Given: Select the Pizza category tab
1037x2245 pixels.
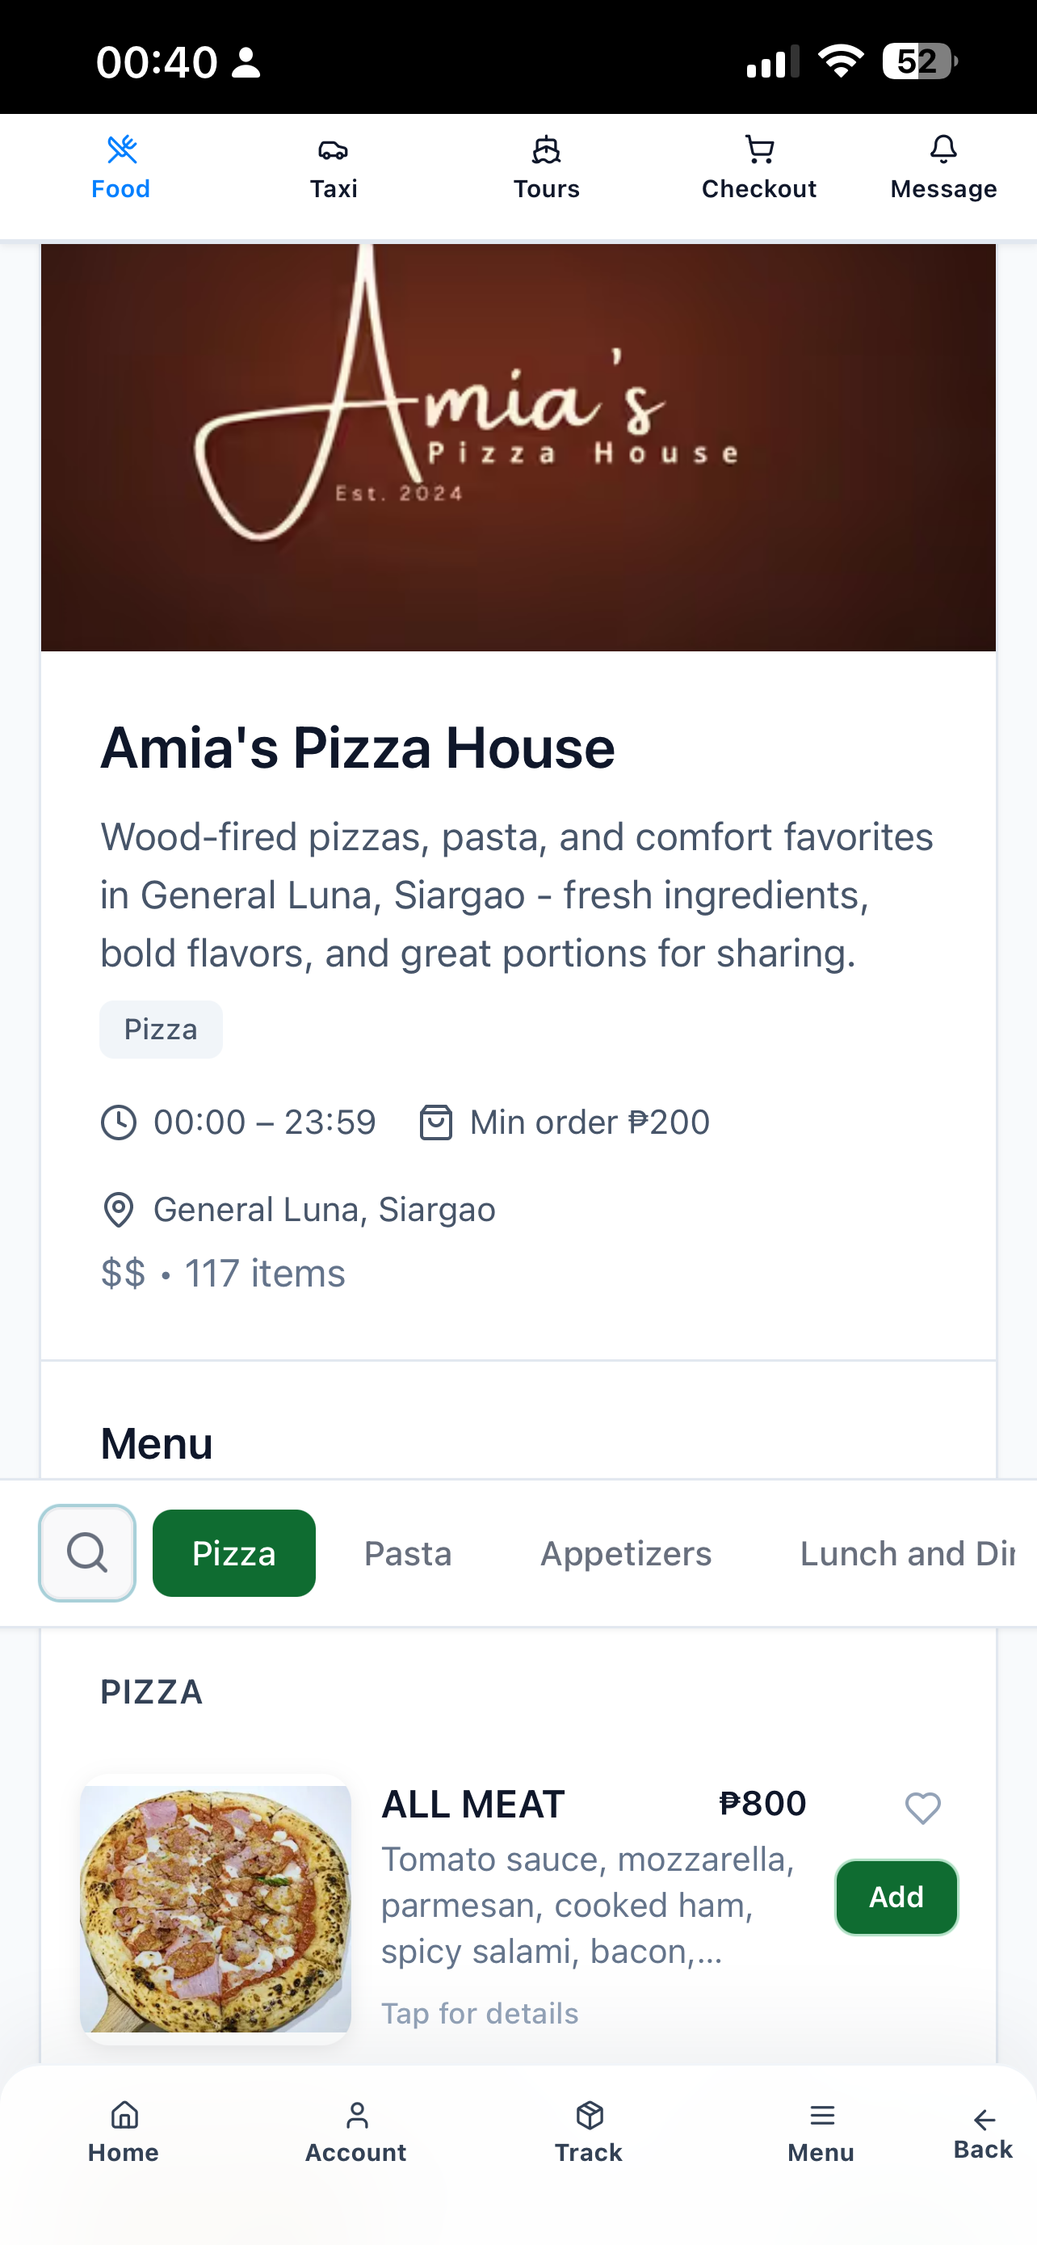Looking at the screenshot, I should click(x=234, y=1553).
